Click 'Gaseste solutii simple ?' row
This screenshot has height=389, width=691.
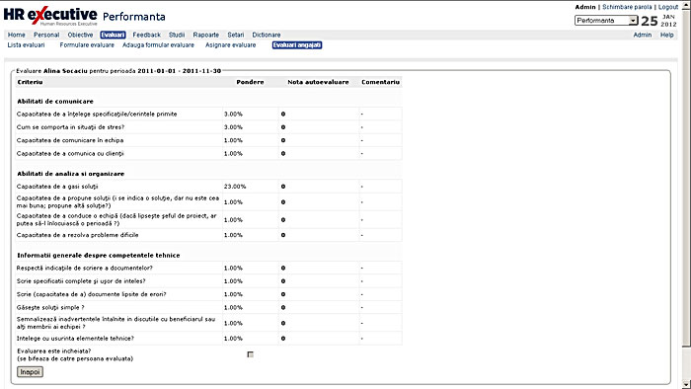tap(208, 307)
